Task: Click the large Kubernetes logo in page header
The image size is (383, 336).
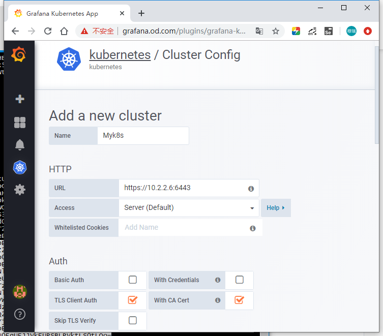Action: tap(69, 59)
